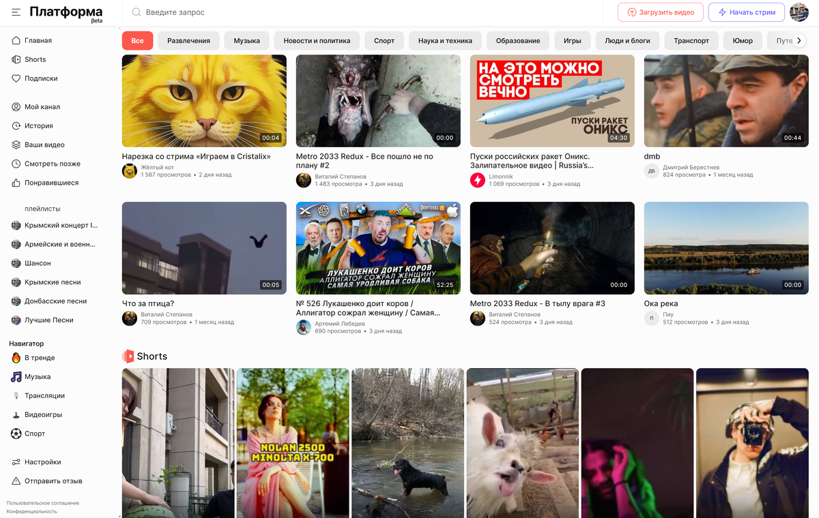
Task: Select the Игры category chip
Action: click(x=573, y=41)
